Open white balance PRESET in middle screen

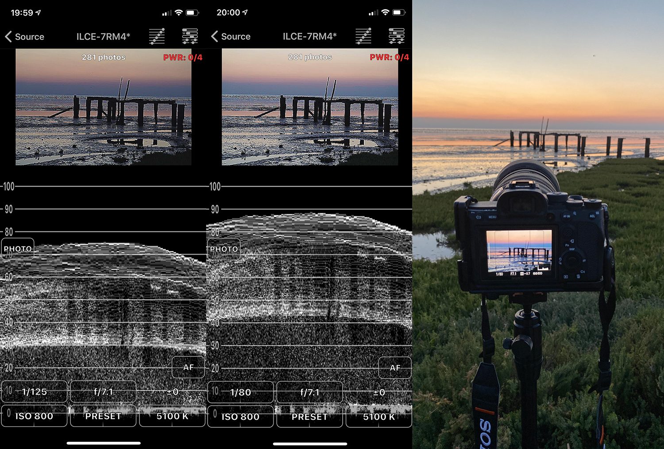309,416
